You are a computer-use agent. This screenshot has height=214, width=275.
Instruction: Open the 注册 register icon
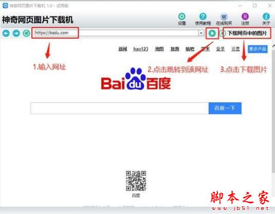245,16
